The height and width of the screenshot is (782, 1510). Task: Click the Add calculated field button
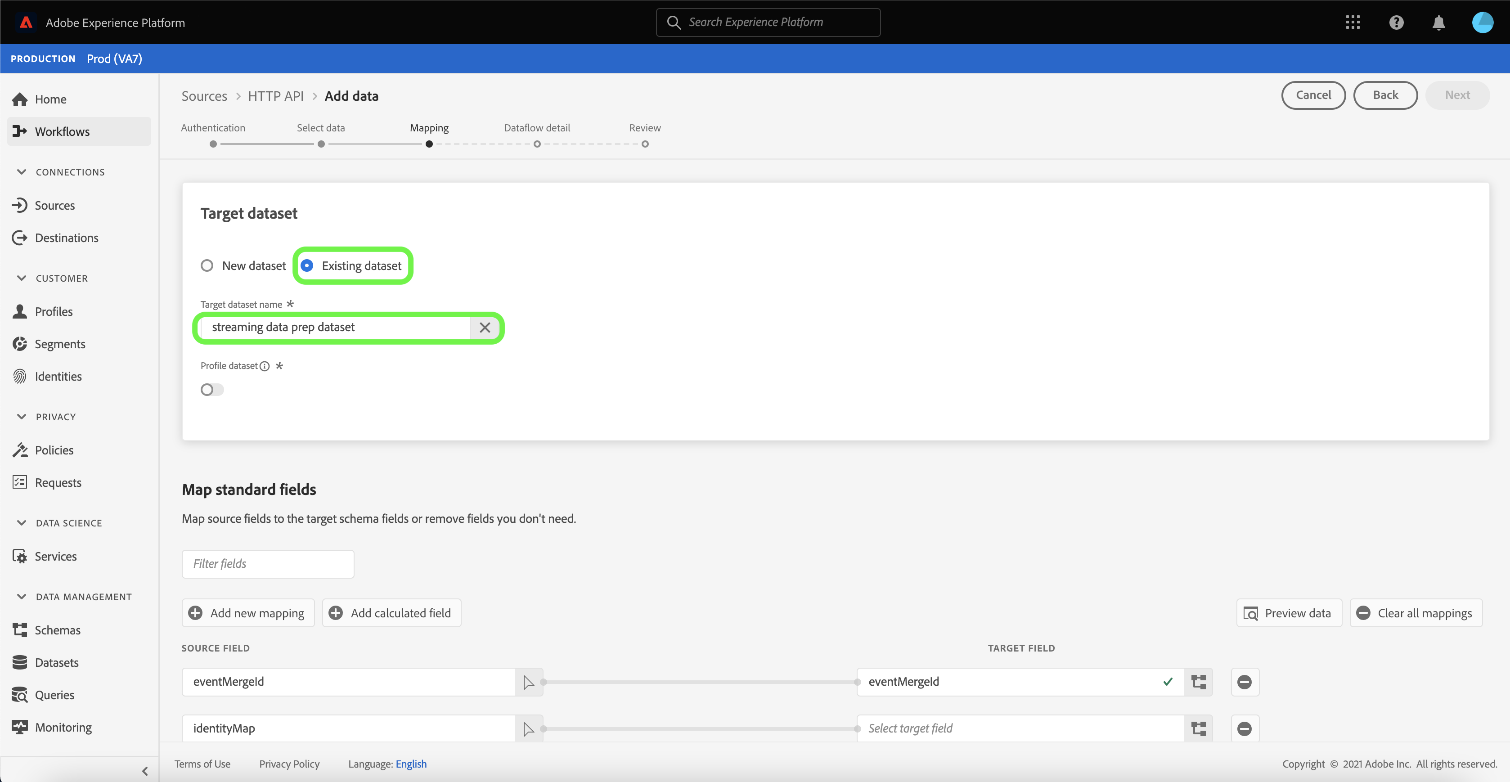coord(391,613)
